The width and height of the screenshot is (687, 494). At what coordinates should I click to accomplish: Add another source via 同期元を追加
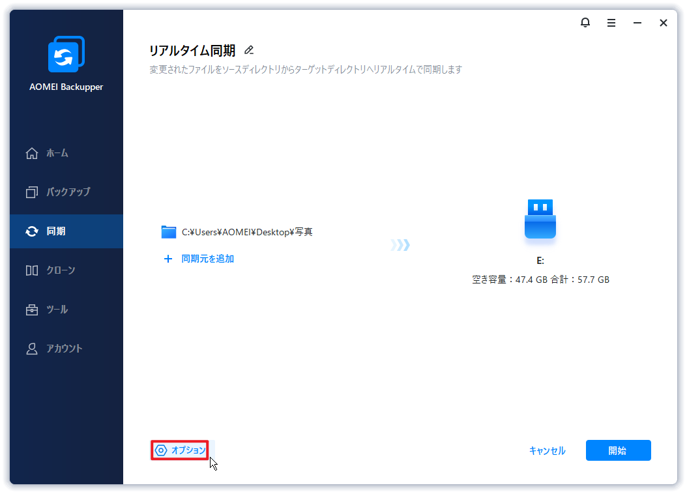click(x=208, y=259)
